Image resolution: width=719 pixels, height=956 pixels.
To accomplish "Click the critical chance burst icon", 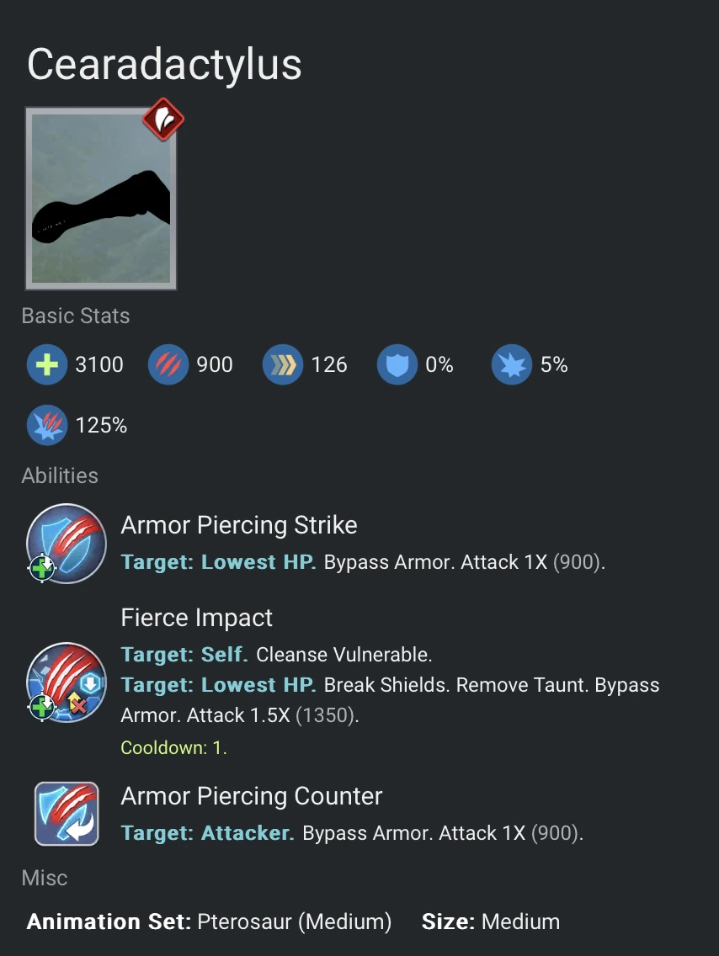I will [512, 364].
